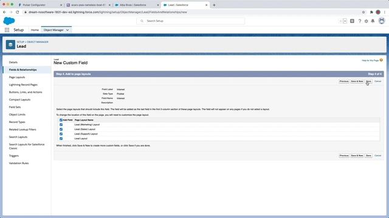The image size is (389, 218).
Task: Open the Home tab in Setup
Action: click(35, 30)
